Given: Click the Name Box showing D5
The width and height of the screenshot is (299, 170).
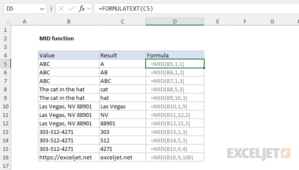Looking at the screenshot, I should pos(25,8).
